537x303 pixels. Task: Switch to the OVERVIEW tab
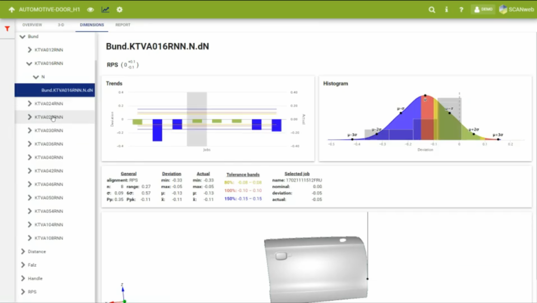[x=32, y=25]
